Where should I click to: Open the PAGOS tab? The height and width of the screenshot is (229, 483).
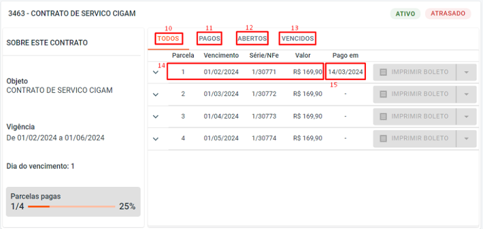point(210,39)
